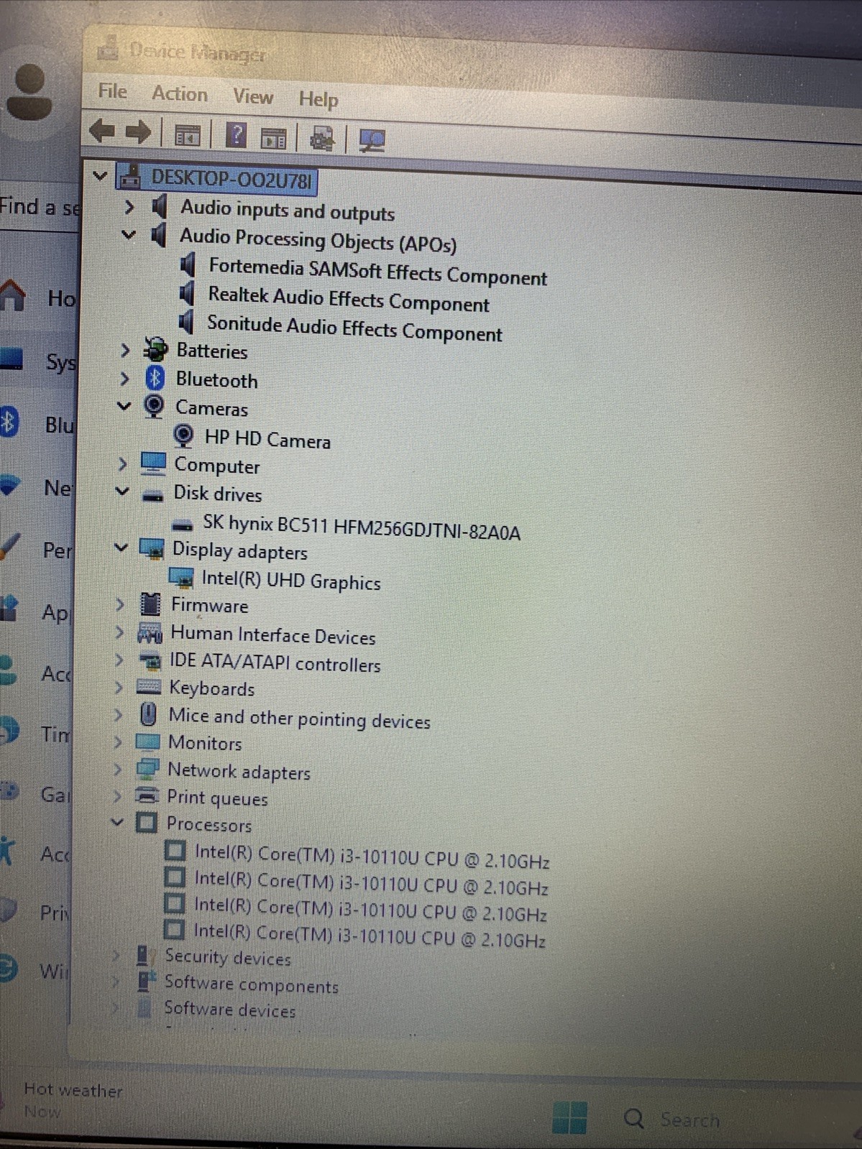
Task: Click the Batteries category icon
Action: coord(156,350)
